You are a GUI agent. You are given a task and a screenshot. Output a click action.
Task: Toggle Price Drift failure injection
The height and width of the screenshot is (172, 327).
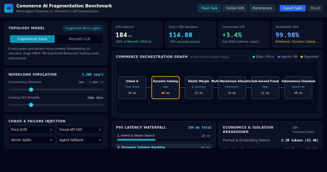click(x=32, y=130)
